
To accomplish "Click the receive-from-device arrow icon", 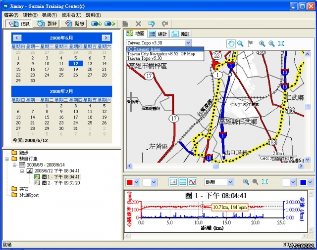I will coord(110,24).
